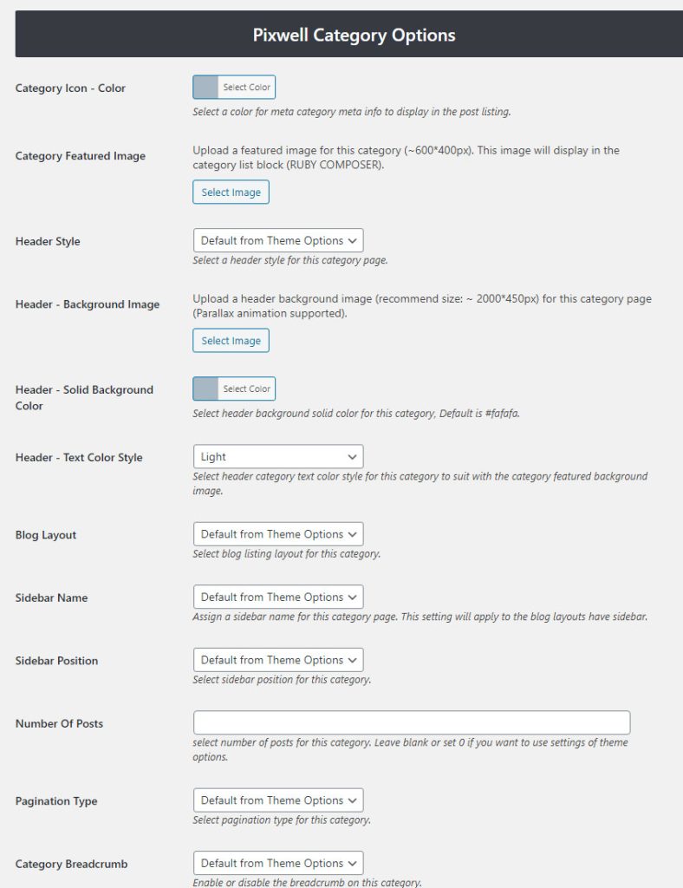Click the Category Icon - Color label

click(70, 88)
